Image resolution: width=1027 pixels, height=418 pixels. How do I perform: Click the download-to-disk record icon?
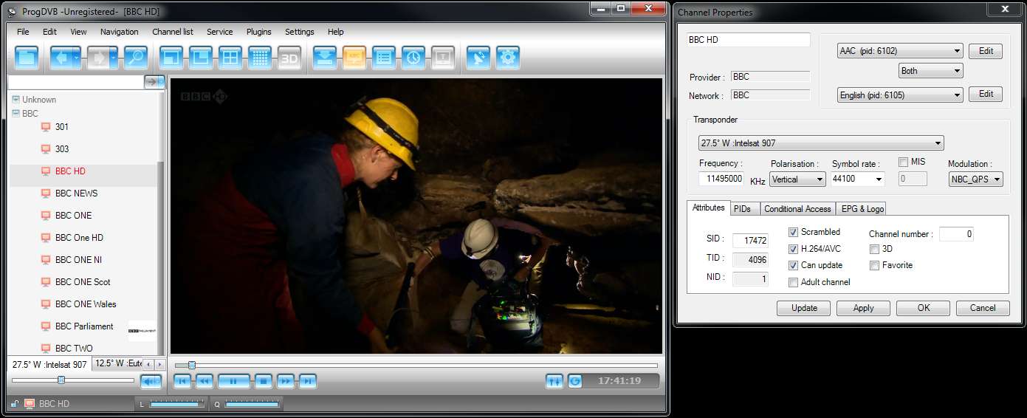[x=325, y=58]
